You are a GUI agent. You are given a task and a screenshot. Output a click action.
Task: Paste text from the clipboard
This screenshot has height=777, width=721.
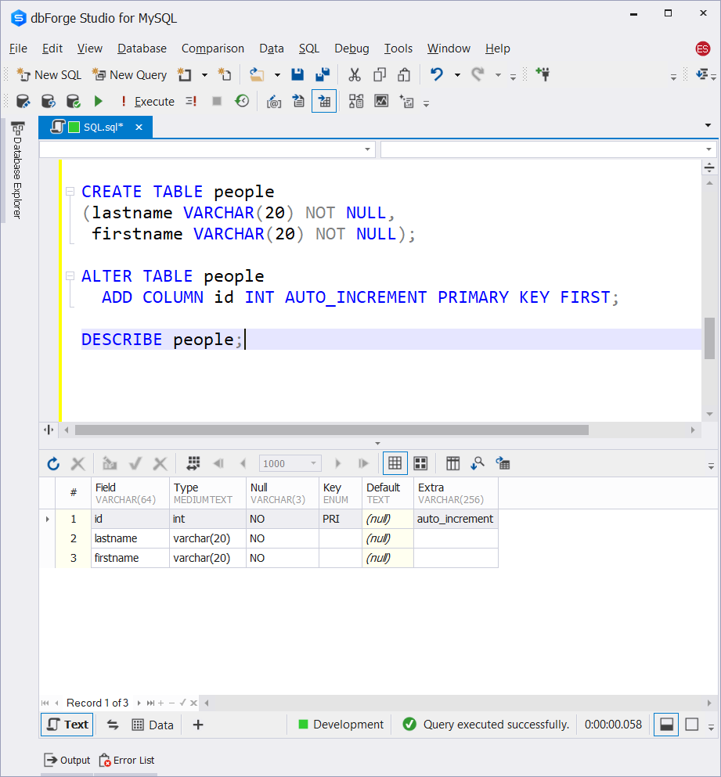coord(403,74)
